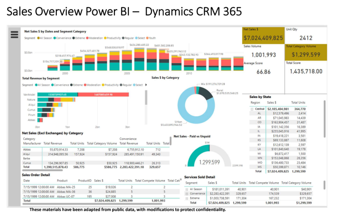Expand the Convenience row in Services Sold Detail
This screenshot has height=218, width=343.
tap(186, 194)
